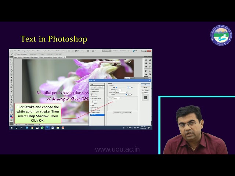Open the Filter menu
This screenshot has height=176, width=235.
(x=38, y=51)
